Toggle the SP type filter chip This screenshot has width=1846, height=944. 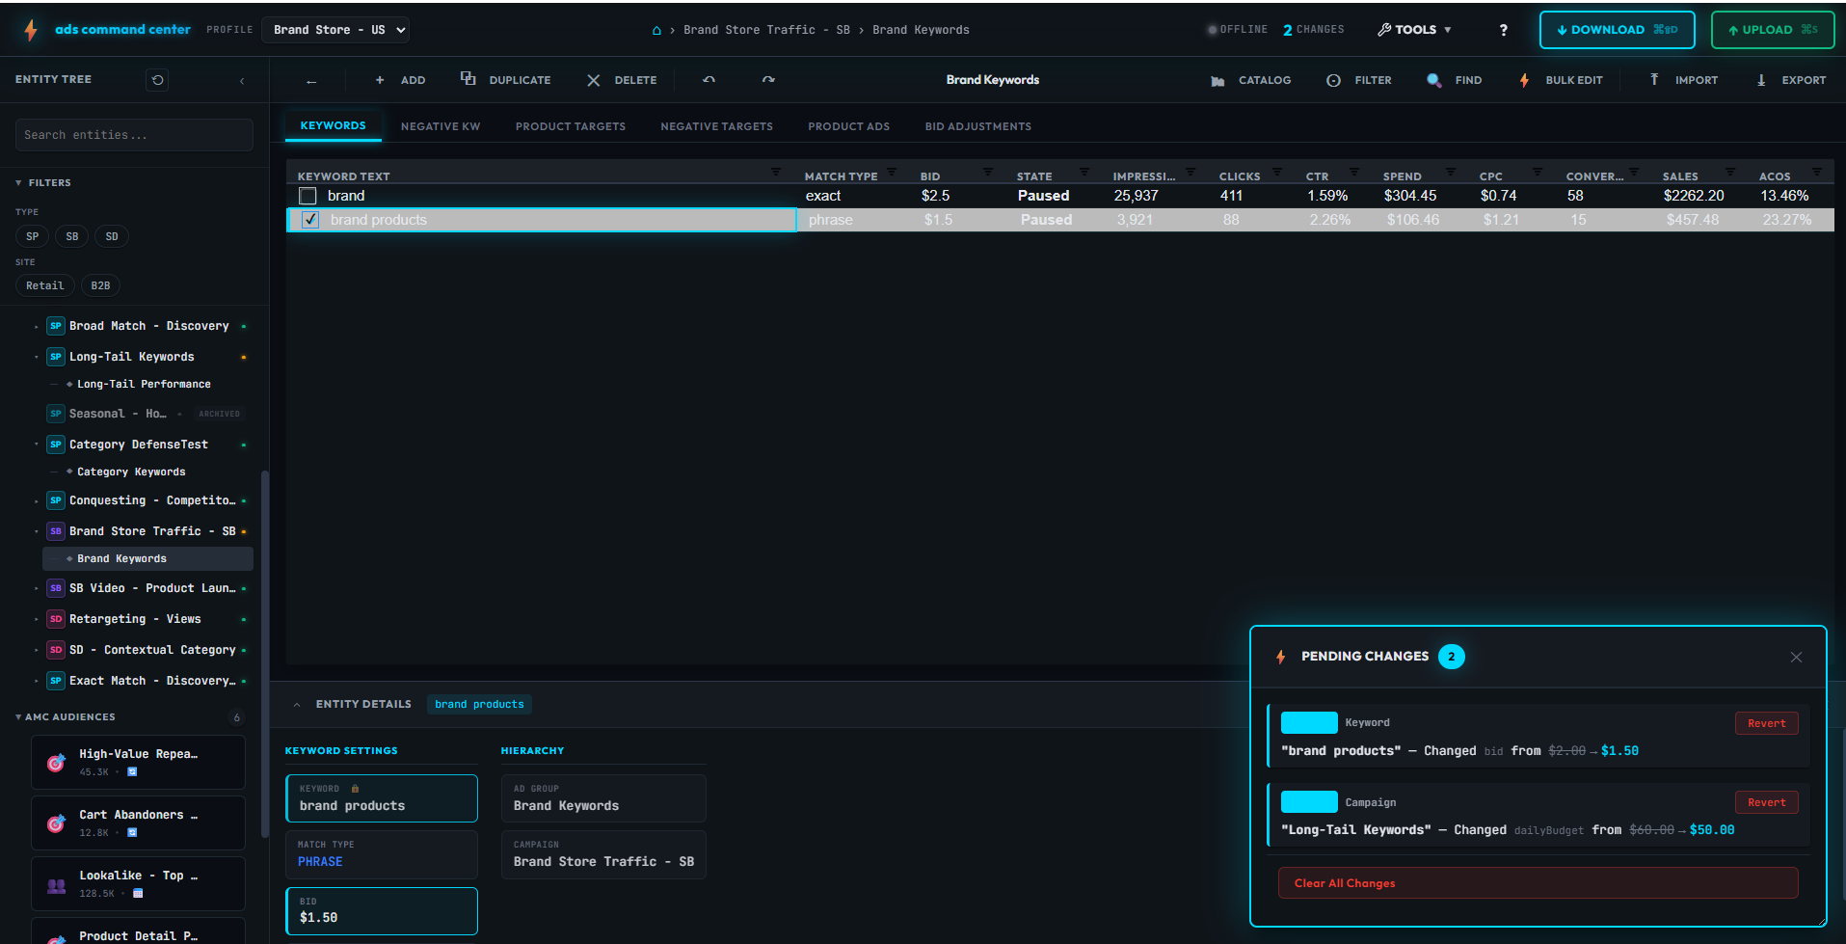click(32, 235)
